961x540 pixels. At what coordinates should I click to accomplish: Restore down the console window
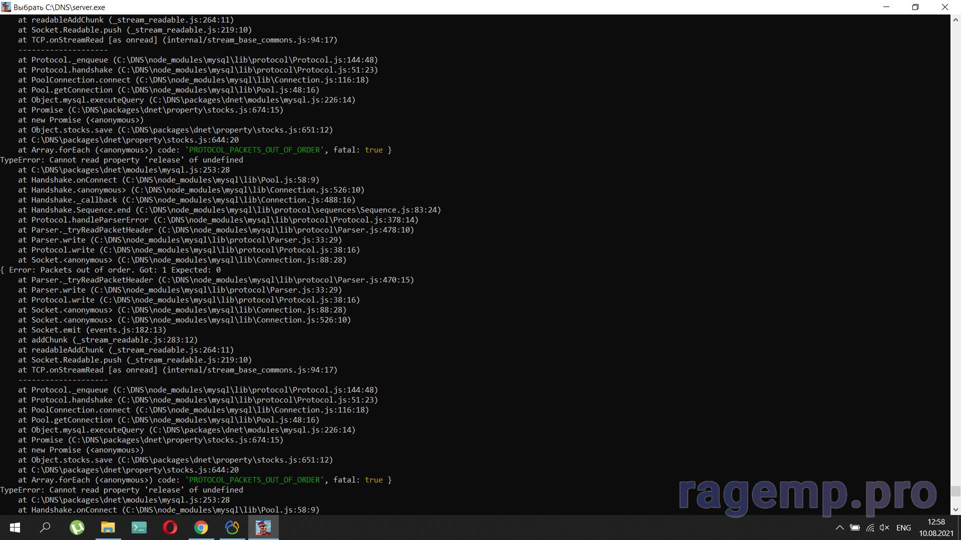tap(915, 7)
